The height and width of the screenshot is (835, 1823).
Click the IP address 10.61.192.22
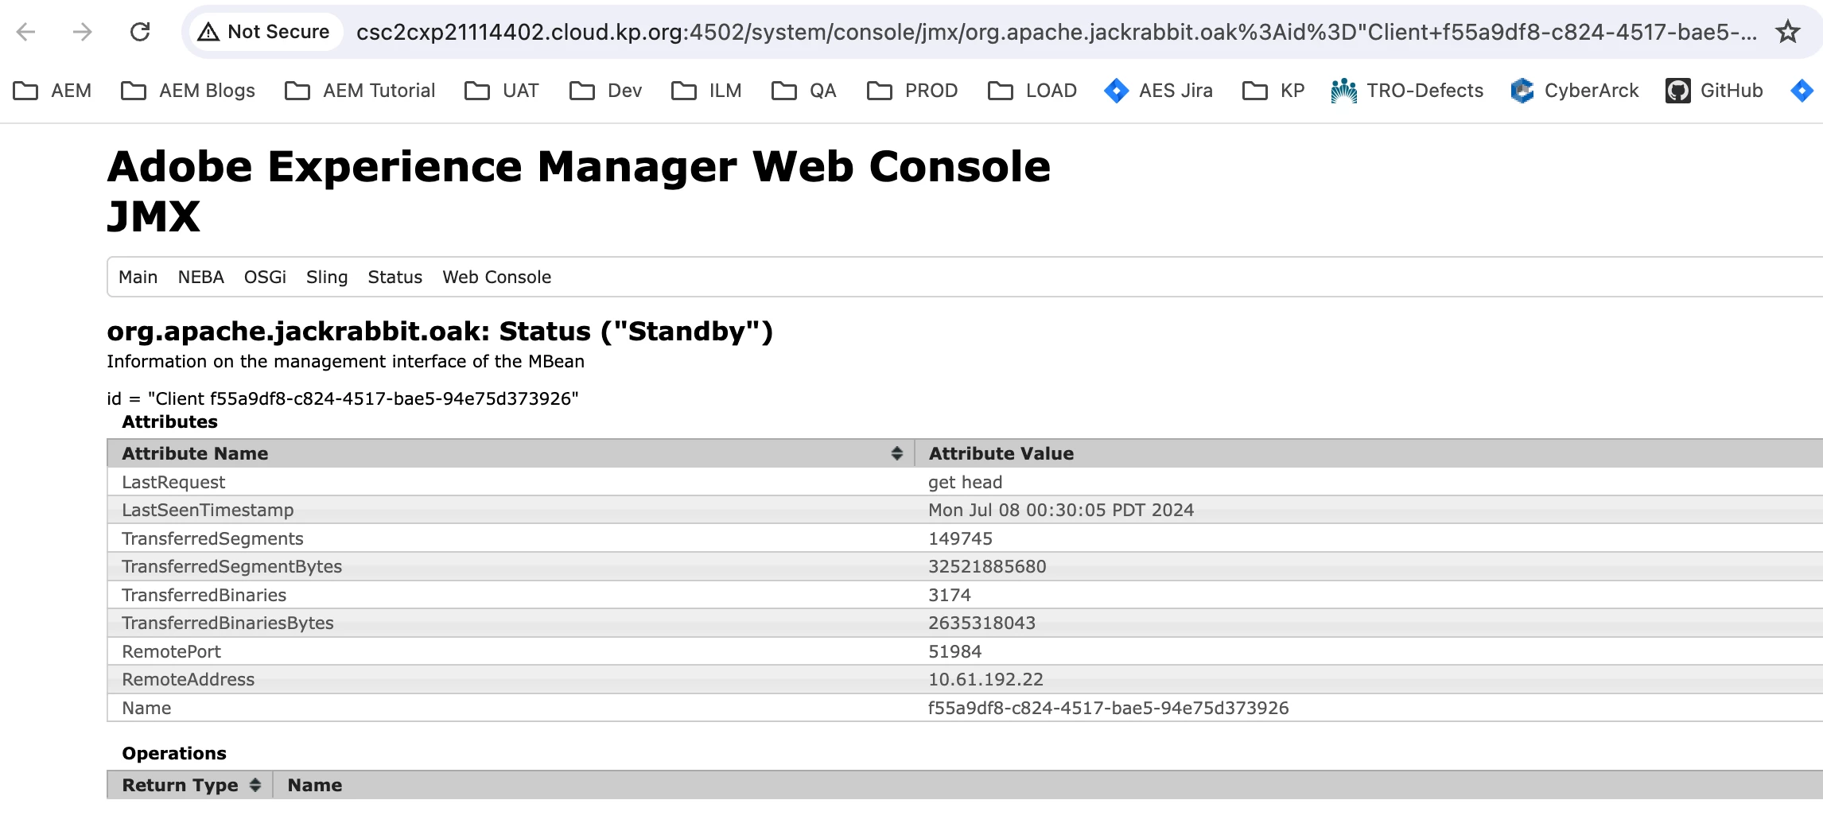[x=985, y=679]
